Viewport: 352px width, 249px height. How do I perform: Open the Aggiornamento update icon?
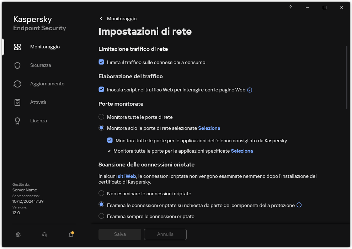[17, 84]
